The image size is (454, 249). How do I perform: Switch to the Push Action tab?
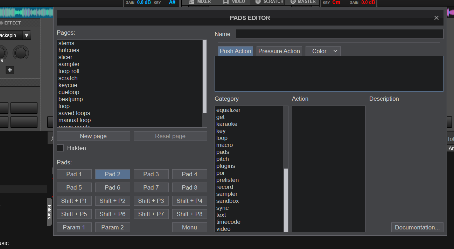(x=235, y=51)
